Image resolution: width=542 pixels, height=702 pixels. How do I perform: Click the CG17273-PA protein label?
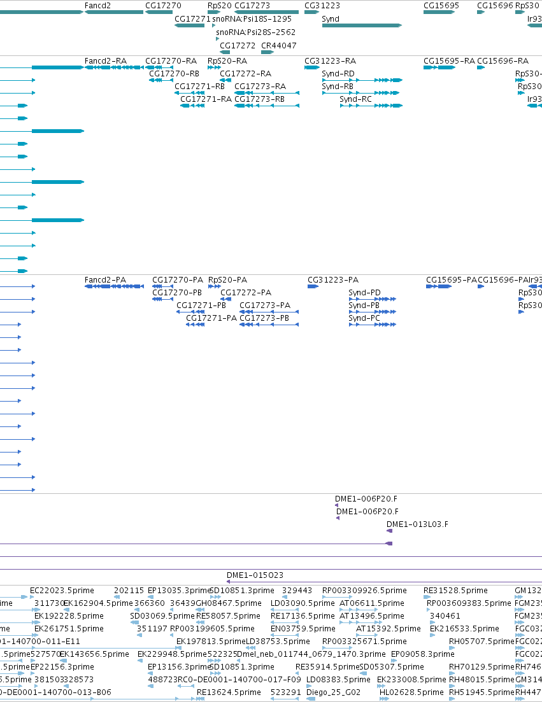tap(265, 305)
